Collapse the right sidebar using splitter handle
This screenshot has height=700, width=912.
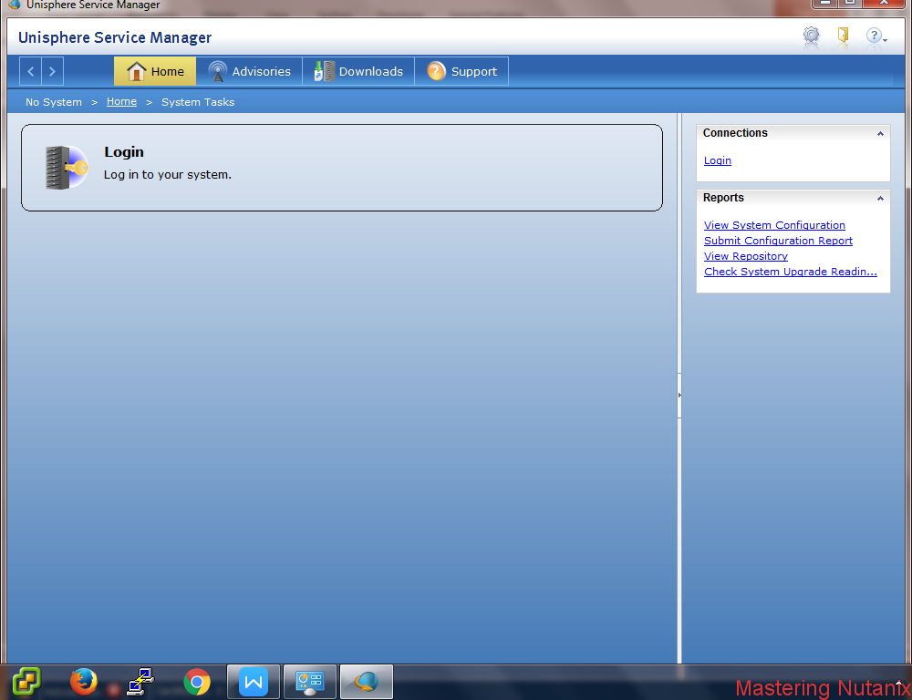(679, 395)
